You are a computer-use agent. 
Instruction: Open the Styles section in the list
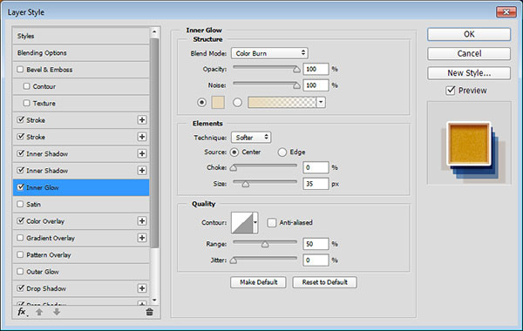pyautogui.click(x=81, y=36)
